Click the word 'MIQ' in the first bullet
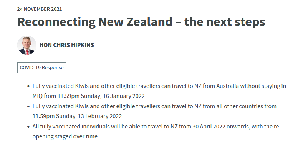The image size is (303, 143). (38, 96)
